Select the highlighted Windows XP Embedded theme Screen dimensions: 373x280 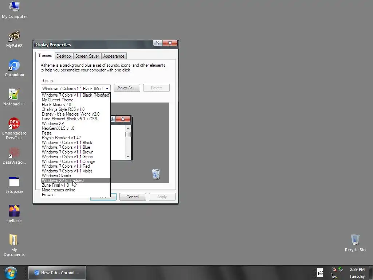76,180
